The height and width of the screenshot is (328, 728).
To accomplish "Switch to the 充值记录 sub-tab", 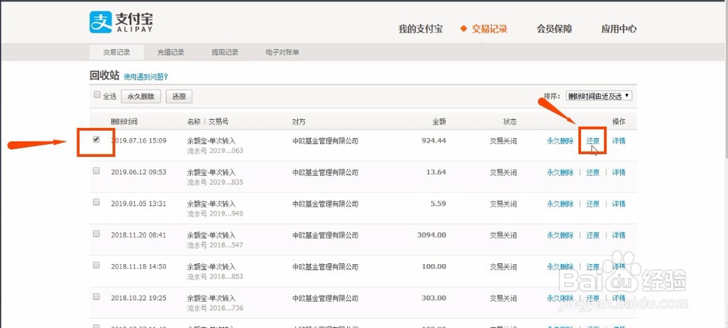I will coord(170,52).
